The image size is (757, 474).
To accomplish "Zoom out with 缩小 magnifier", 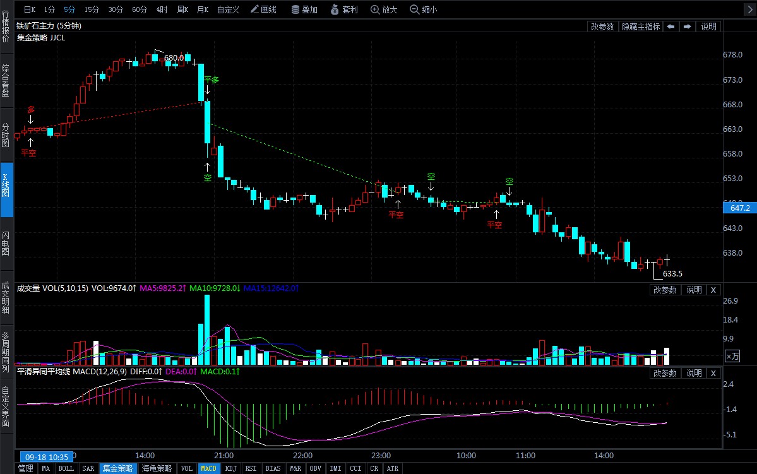I will click(x=424, y=9).
